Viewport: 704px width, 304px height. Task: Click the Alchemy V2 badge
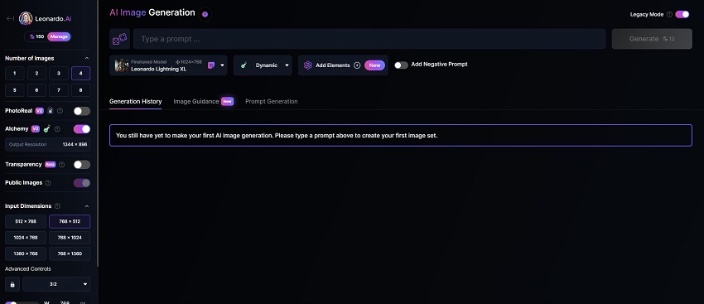click(x=36, y=129)
